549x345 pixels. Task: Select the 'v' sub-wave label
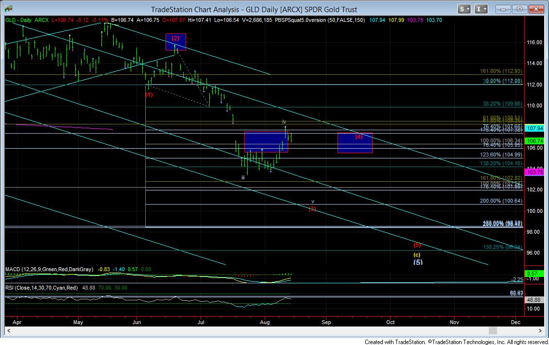(x=313, y=202)
